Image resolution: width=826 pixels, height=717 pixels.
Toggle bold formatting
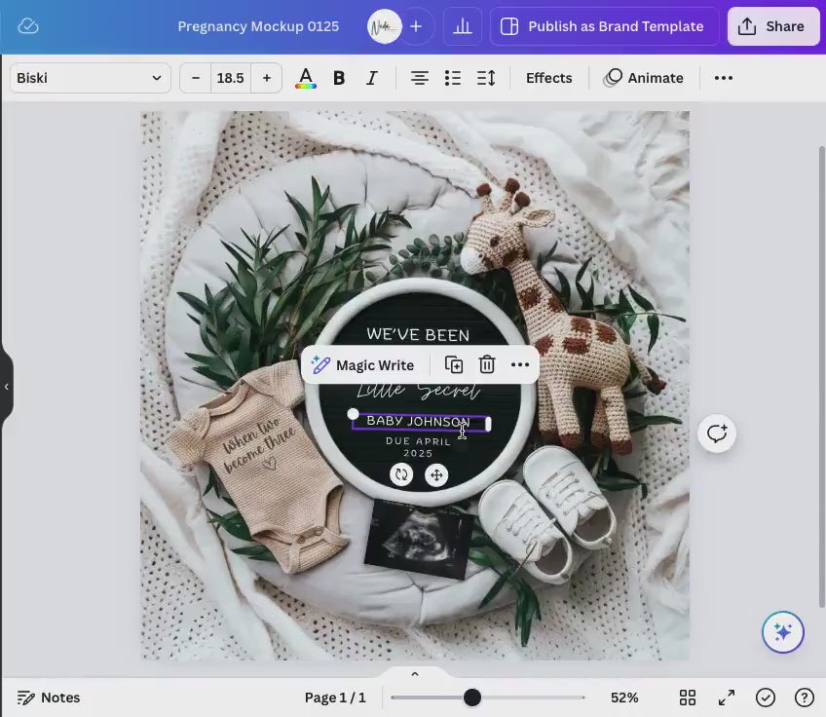pos(339,78)
